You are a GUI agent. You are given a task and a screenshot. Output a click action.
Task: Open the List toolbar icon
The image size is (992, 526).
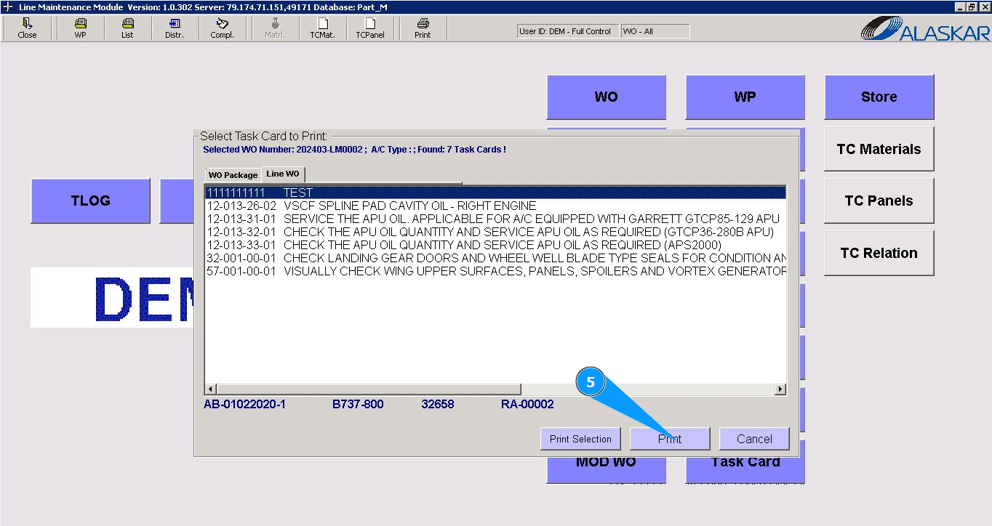pyautogui.click(x=127, y=28)
